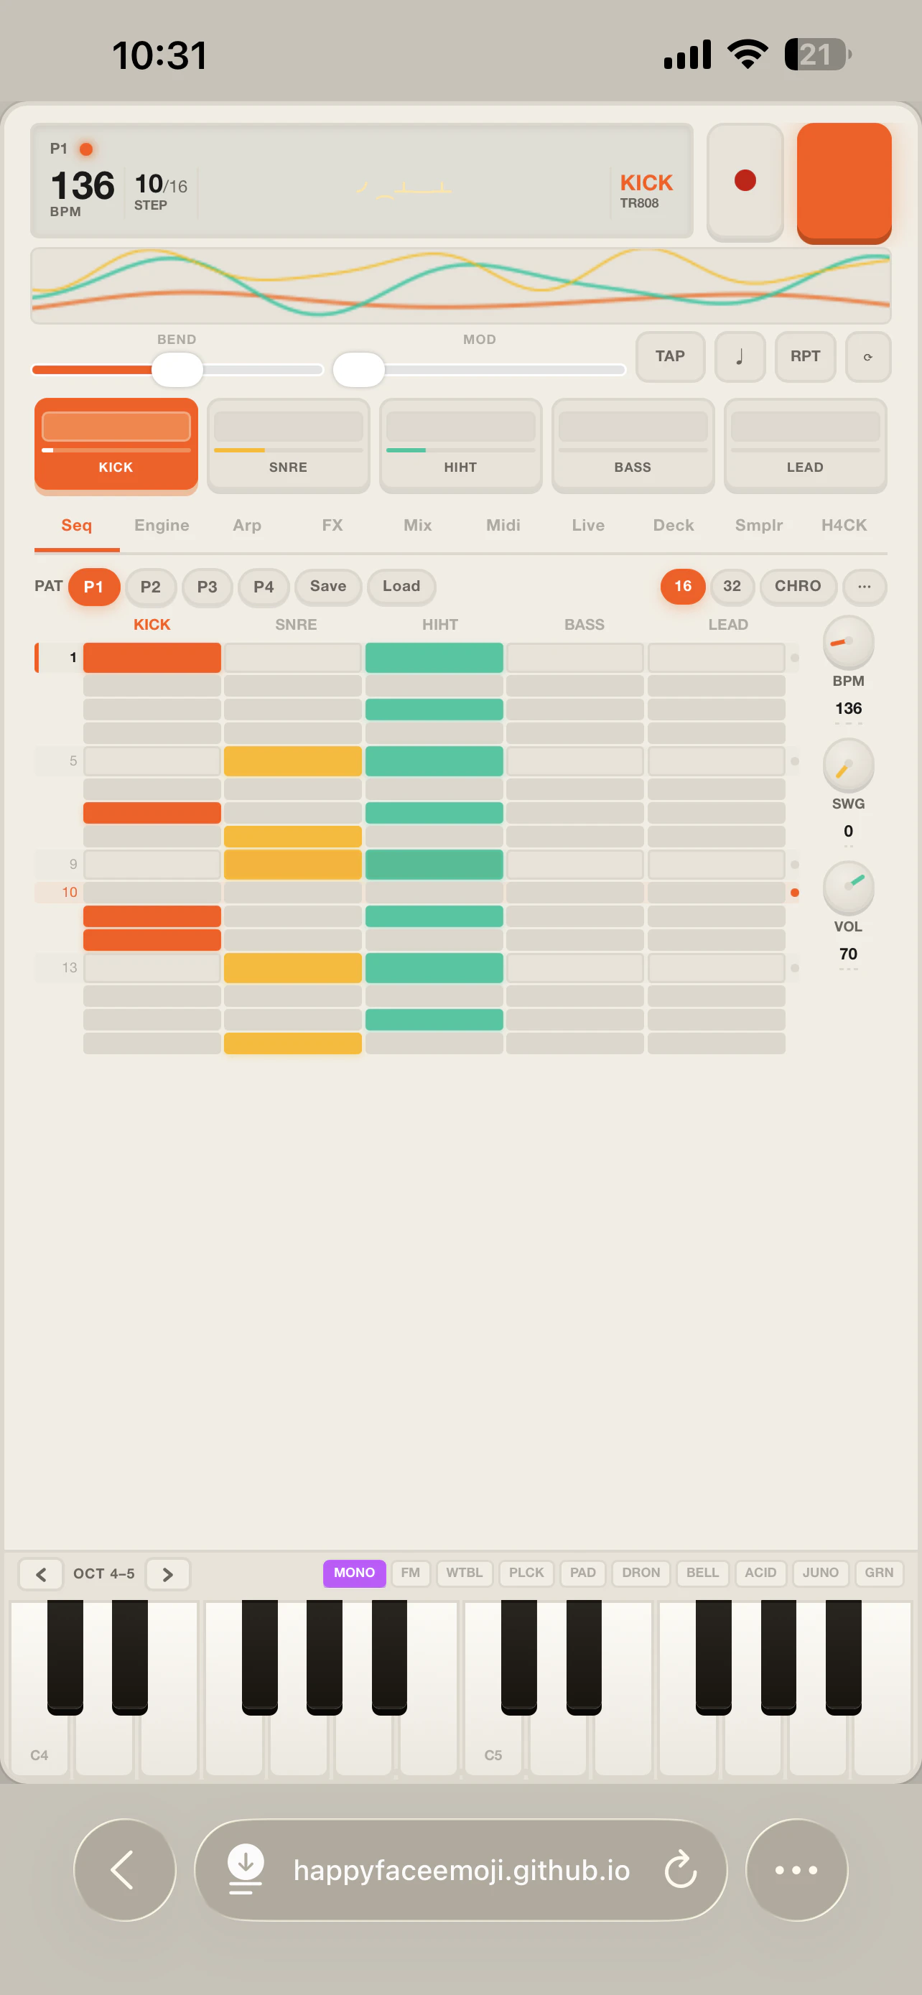Select the PLCK synth engine
The width and height of the screenshot is (922, 1995).
click(x=526, y=1573)
